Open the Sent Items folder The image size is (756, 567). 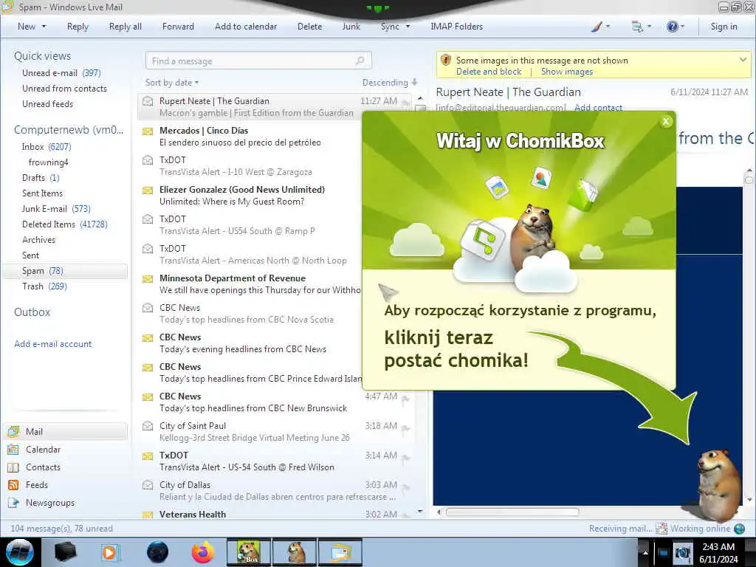[x=42, y=193]
